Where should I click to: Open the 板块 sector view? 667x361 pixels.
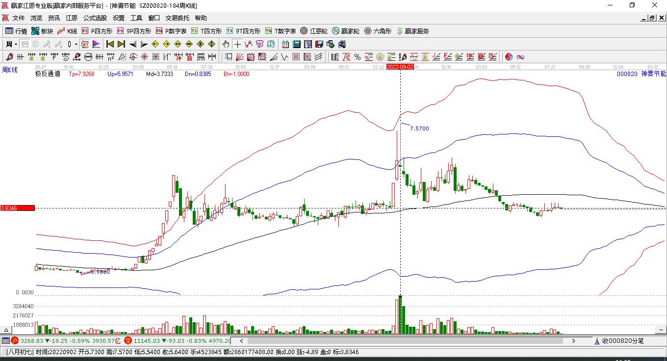click(42, 31)
